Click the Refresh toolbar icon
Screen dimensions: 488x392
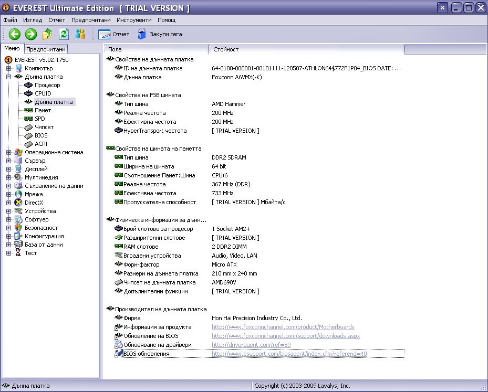64,34
